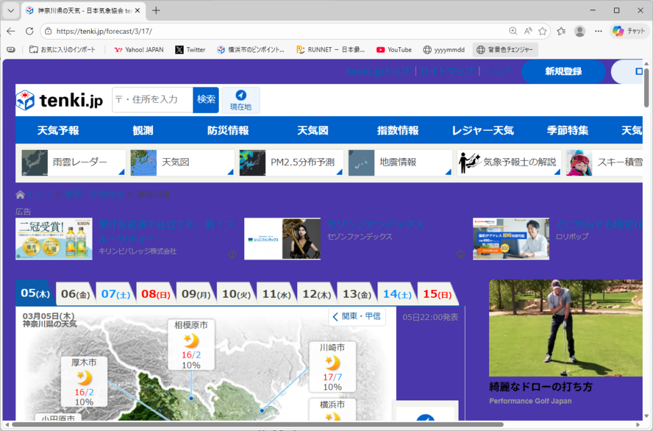653x431 pixels.
Task: Click the horizontal scrollbar at bottom
Action: tap(255, 424)
